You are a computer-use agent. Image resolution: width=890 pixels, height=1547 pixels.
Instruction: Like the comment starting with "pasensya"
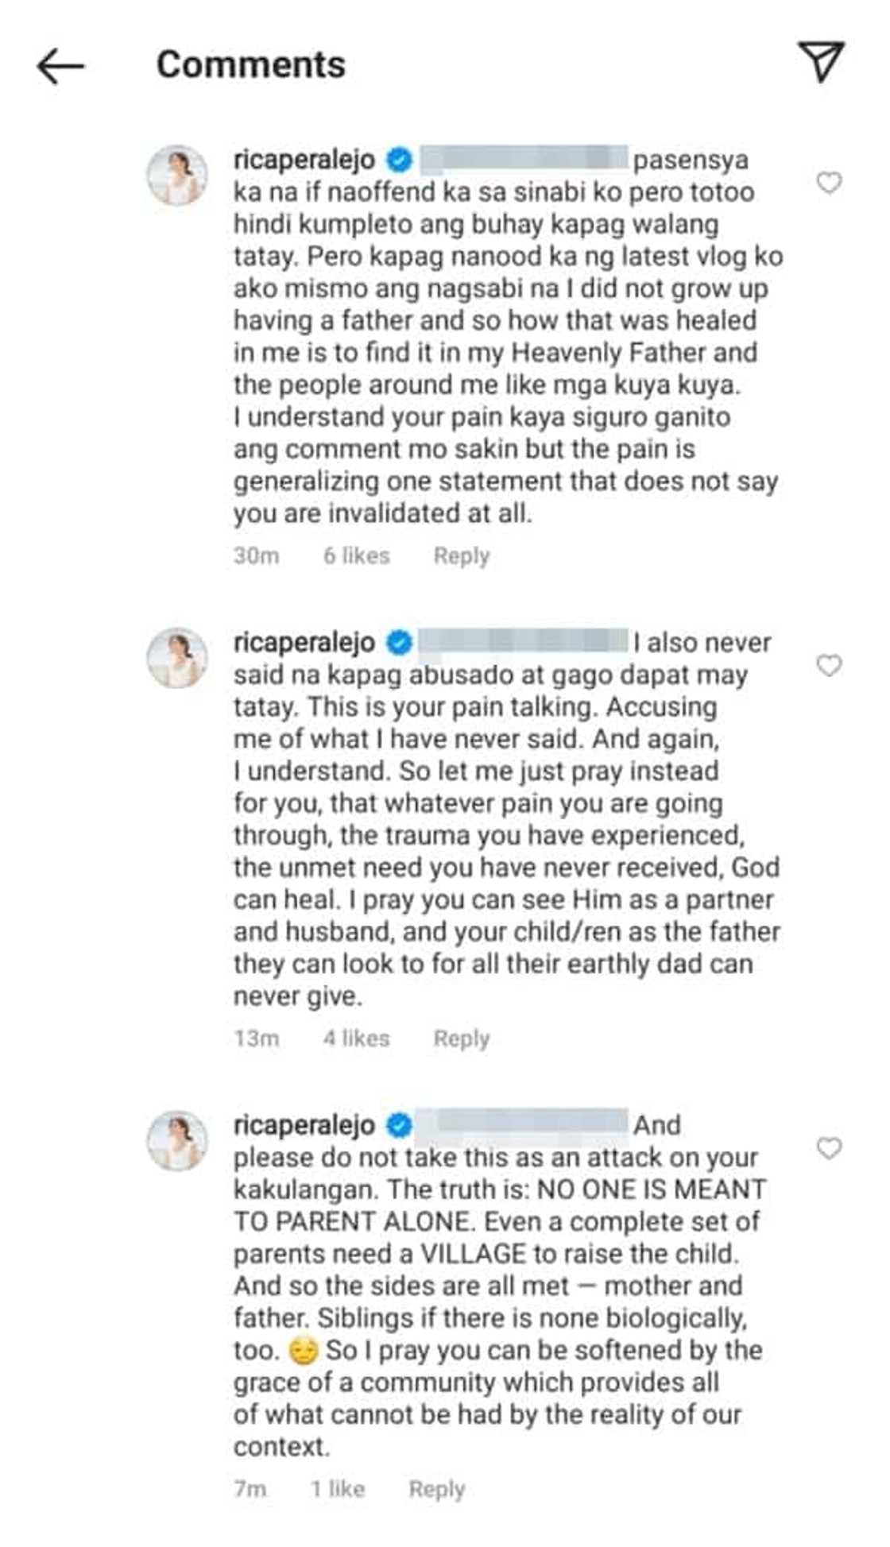pyautogui.click(x=829, y=183)
